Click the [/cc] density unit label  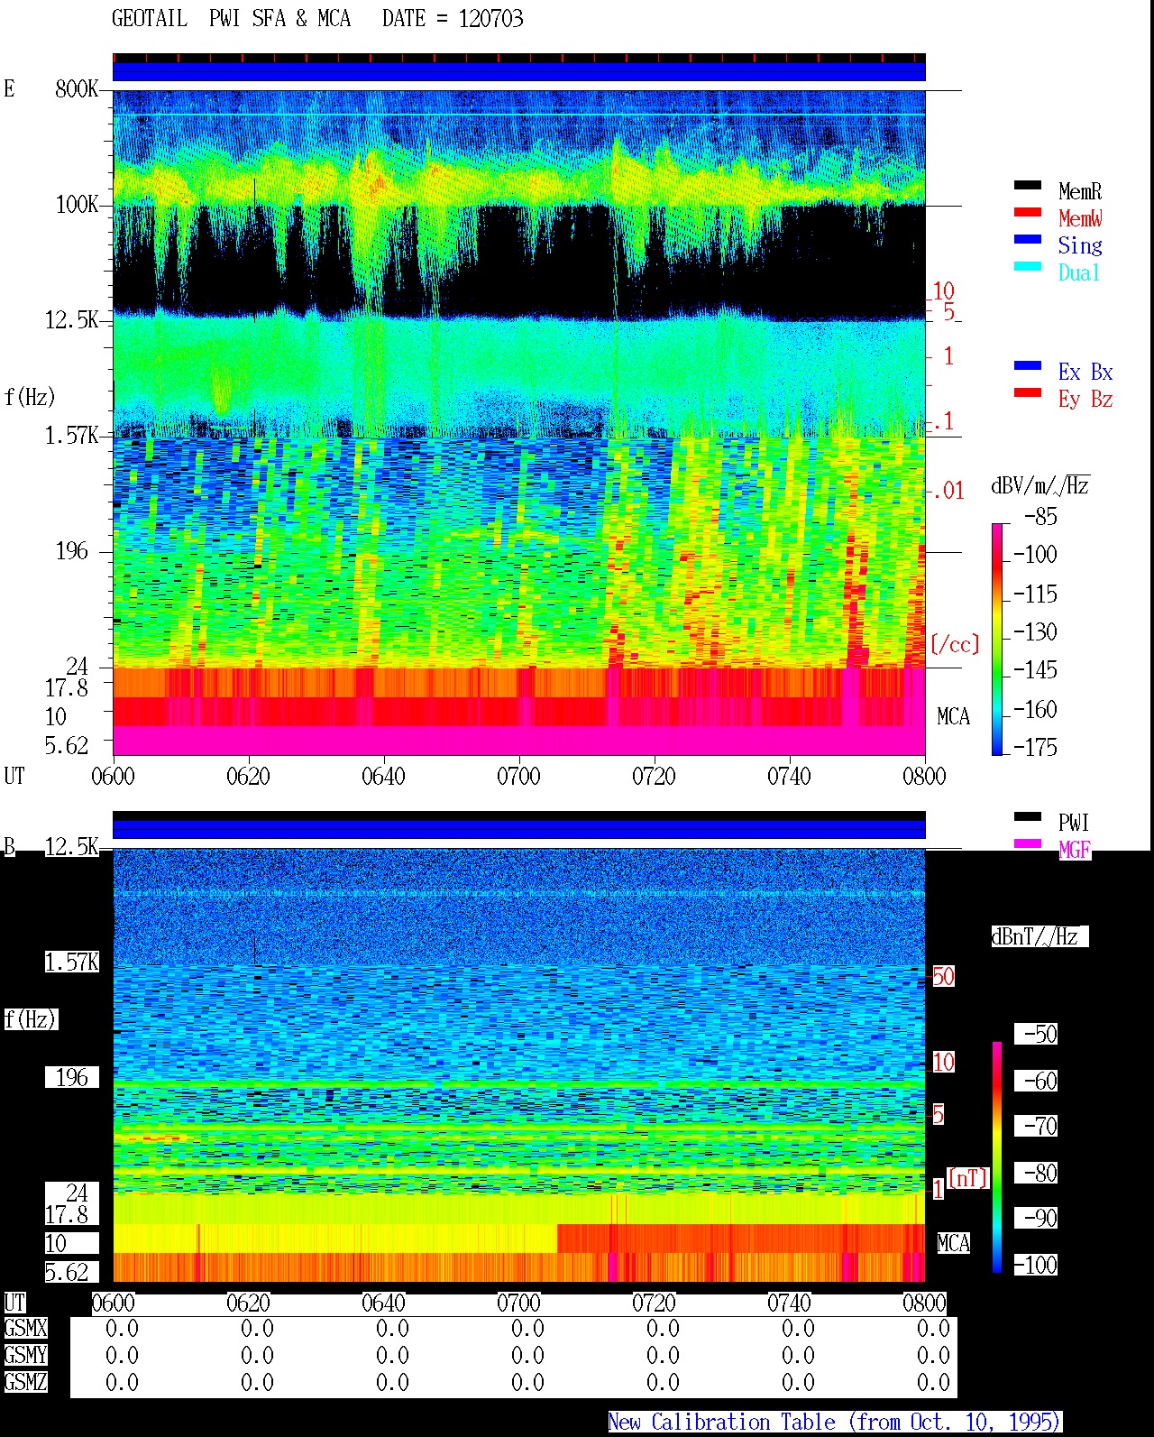pos(955,644)
